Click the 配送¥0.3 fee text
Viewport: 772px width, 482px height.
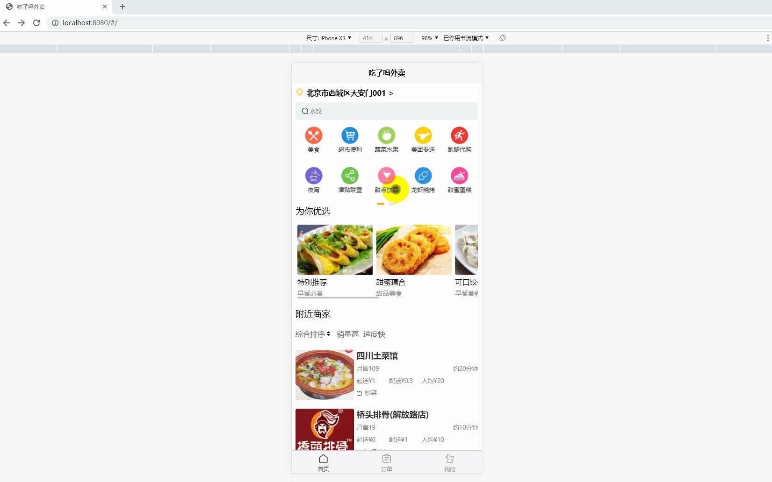pyautogui.click(x=401, y=381)
